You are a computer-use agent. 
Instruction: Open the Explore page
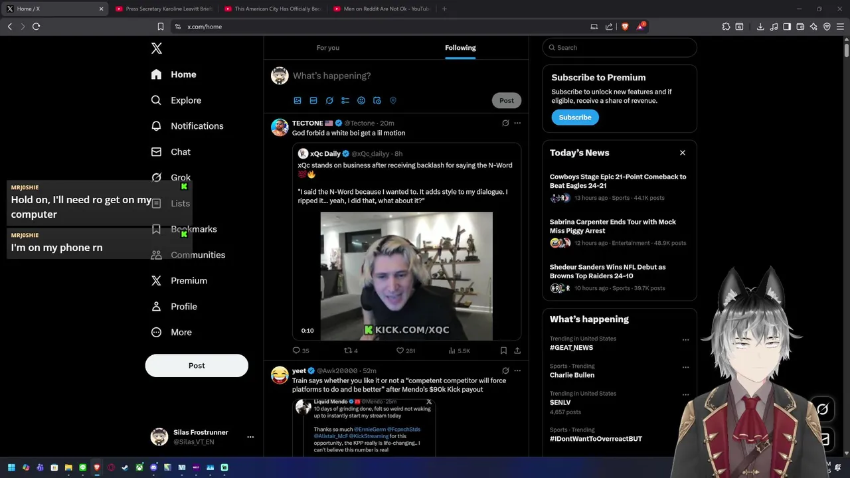[x=177, y=100]
